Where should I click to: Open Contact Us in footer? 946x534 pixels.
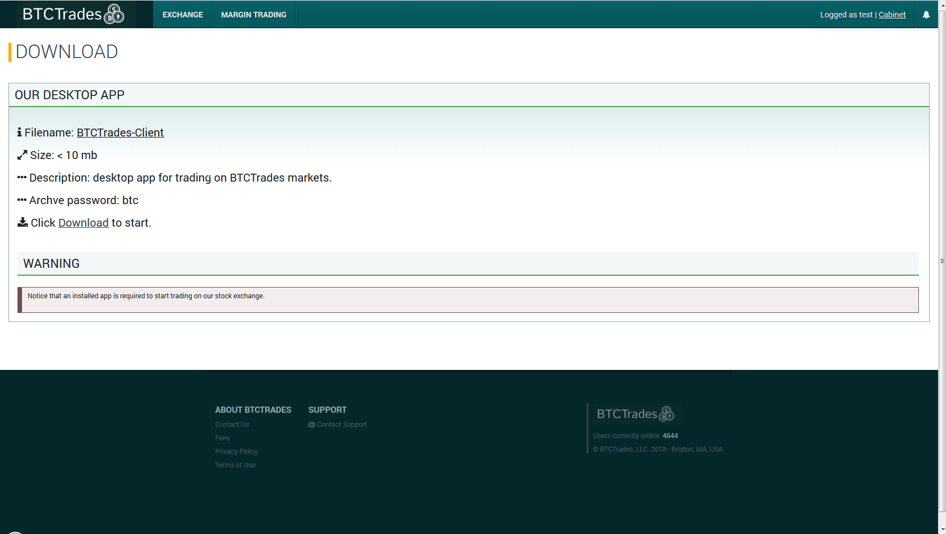coord(232,425)
